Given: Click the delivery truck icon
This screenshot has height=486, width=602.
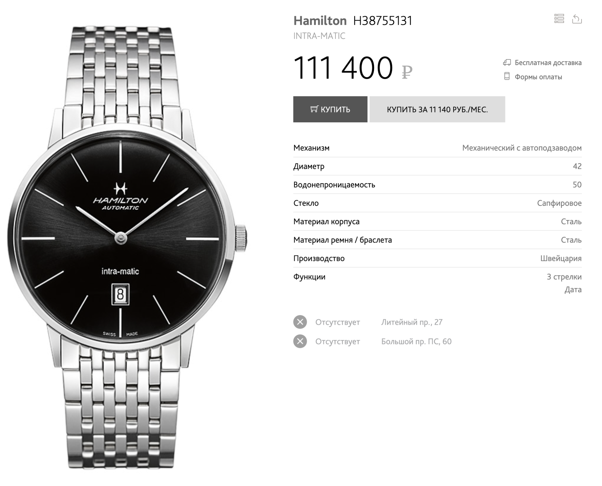Looking at the screenshot, I should coord(507,63).
